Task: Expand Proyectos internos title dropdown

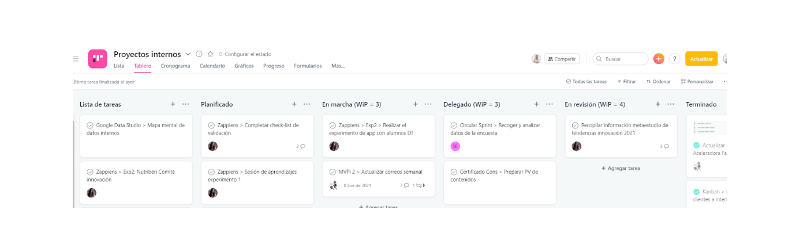Action: (188, 54)
